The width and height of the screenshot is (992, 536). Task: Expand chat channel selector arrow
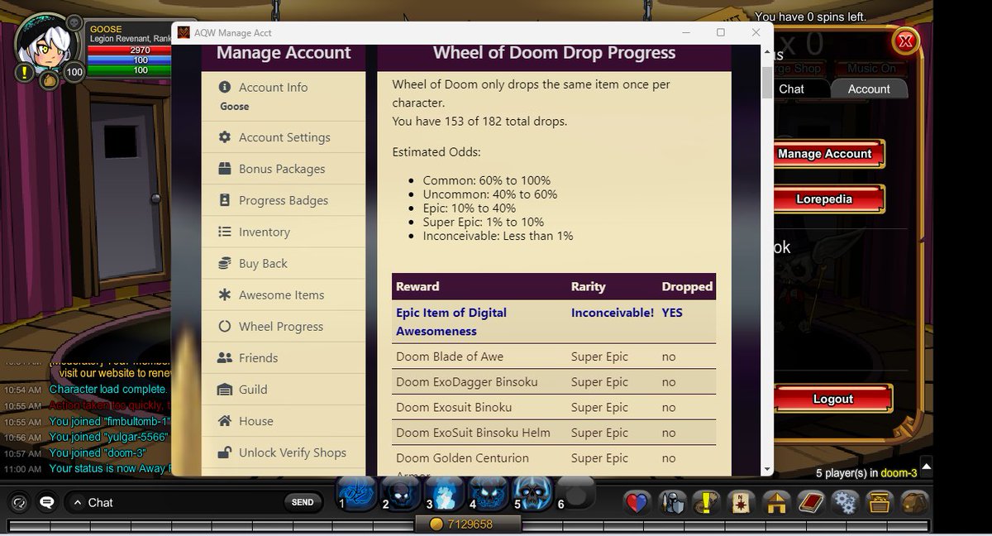(77, 502)
